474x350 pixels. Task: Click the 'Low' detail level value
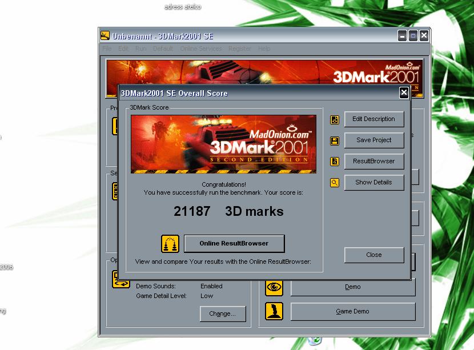[207, 296]
